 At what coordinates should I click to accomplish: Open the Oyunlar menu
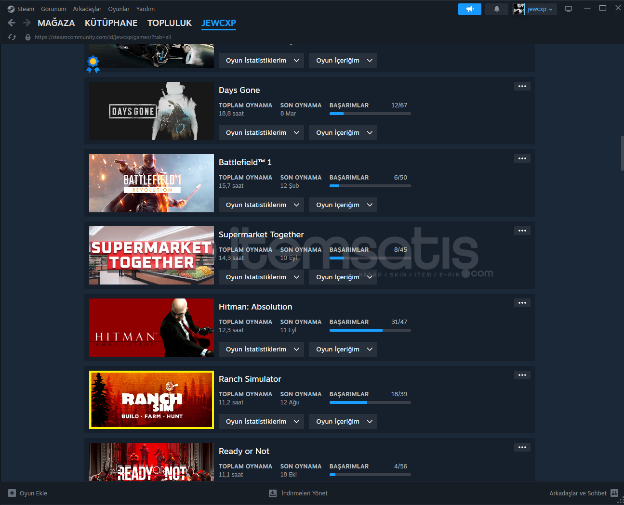click(x=119, y=9)
